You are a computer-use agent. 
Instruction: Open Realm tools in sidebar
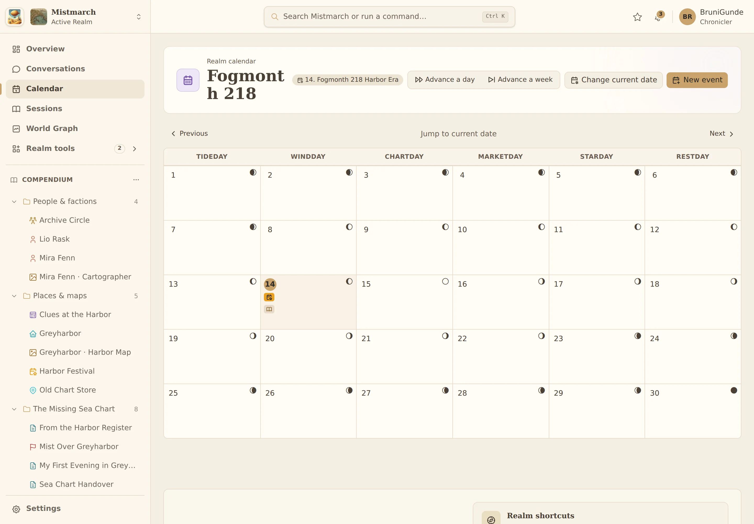point(75,149)
